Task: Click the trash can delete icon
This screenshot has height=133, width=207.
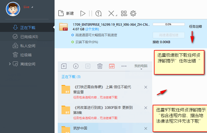Action: click(100, 66)
